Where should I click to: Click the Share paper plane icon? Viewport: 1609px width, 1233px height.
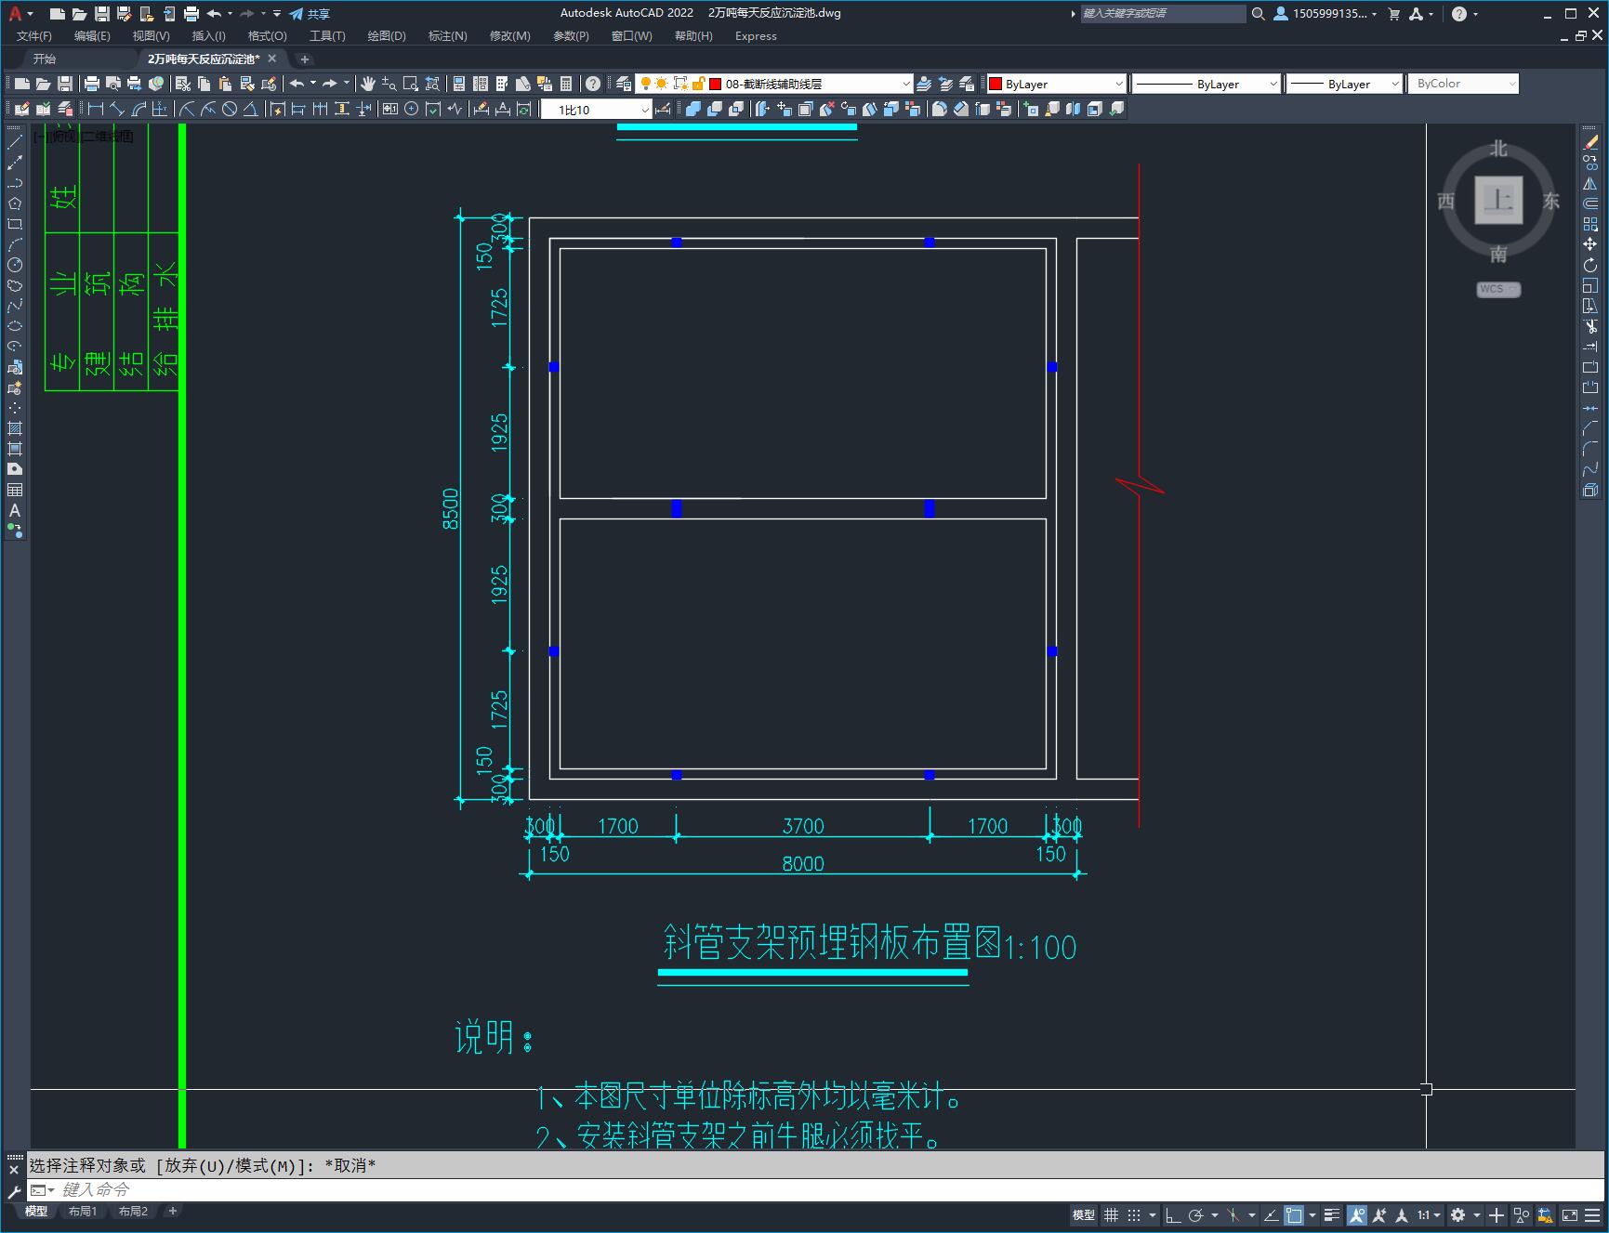pos(296,14)
